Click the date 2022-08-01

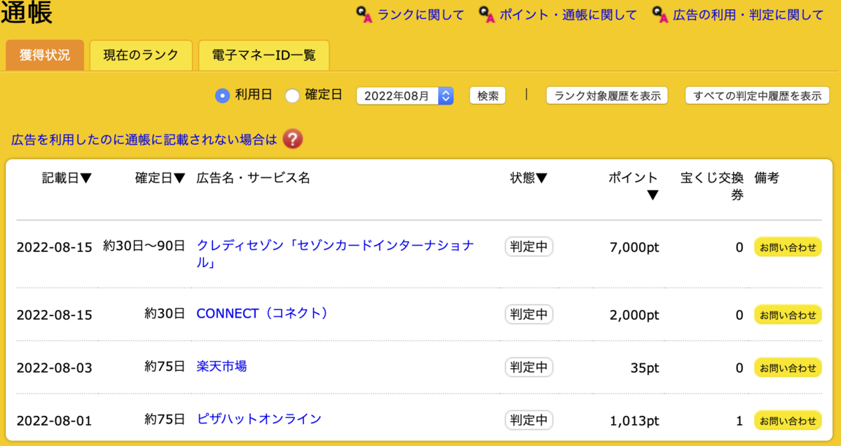[x=55, y=421]
